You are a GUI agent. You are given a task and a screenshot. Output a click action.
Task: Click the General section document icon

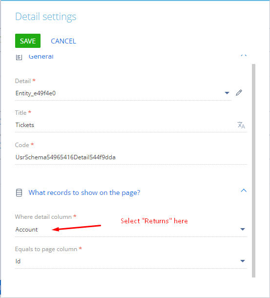[x=19, y=57]
